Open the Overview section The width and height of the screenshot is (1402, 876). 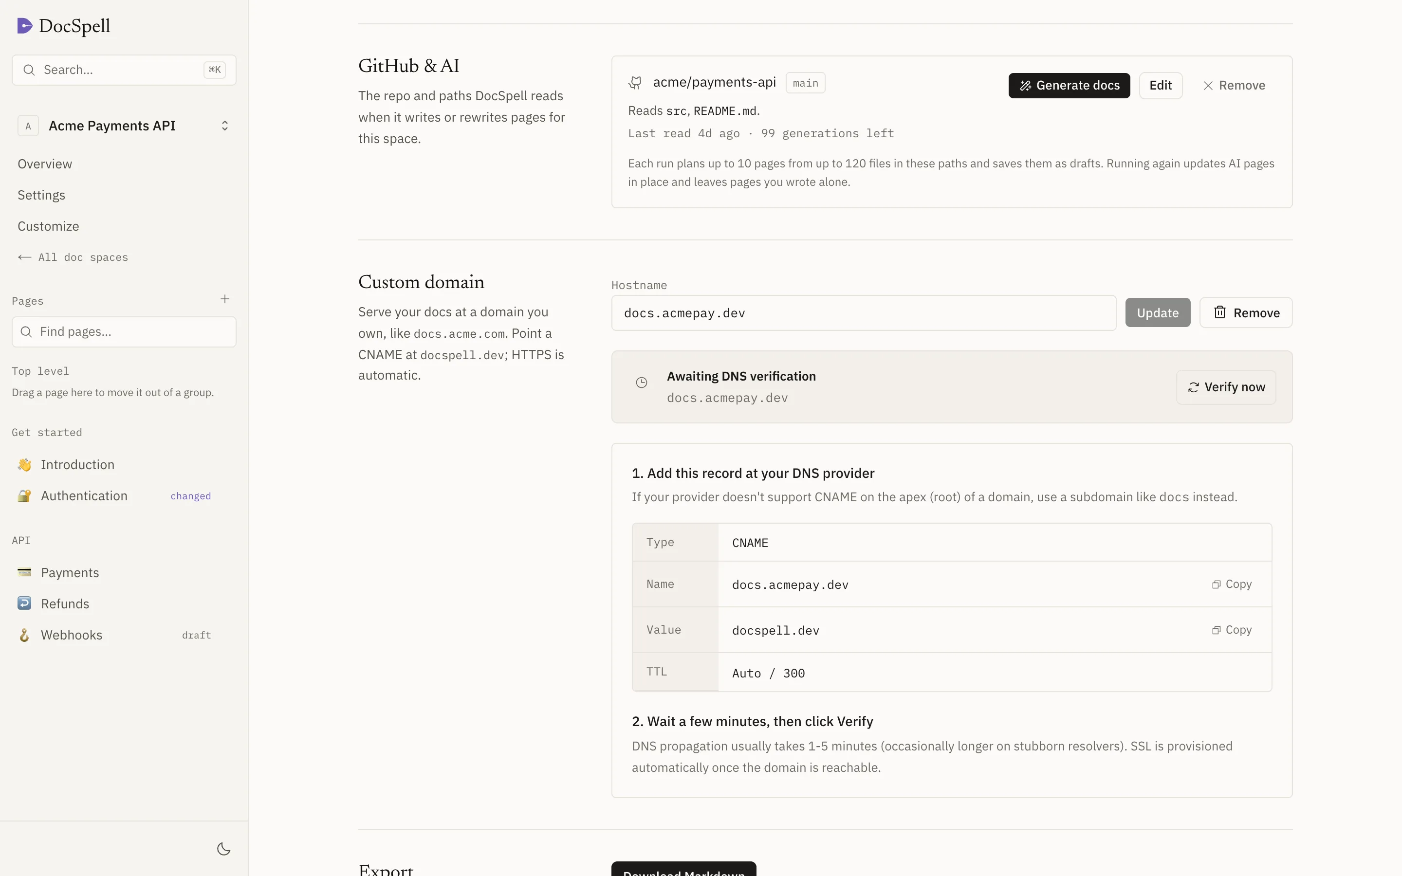45,164
